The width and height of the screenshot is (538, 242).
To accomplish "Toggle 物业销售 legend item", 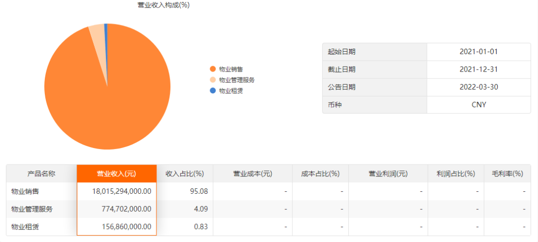I will pos(227,69).
